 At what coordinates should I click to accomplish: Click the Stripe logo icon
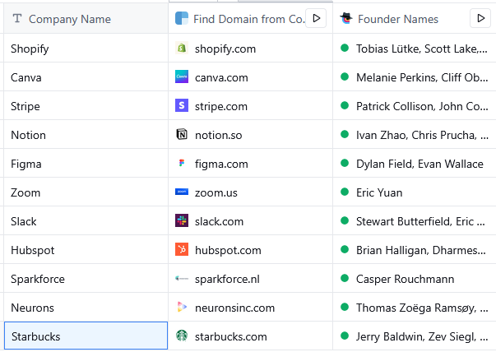point(182,105)
